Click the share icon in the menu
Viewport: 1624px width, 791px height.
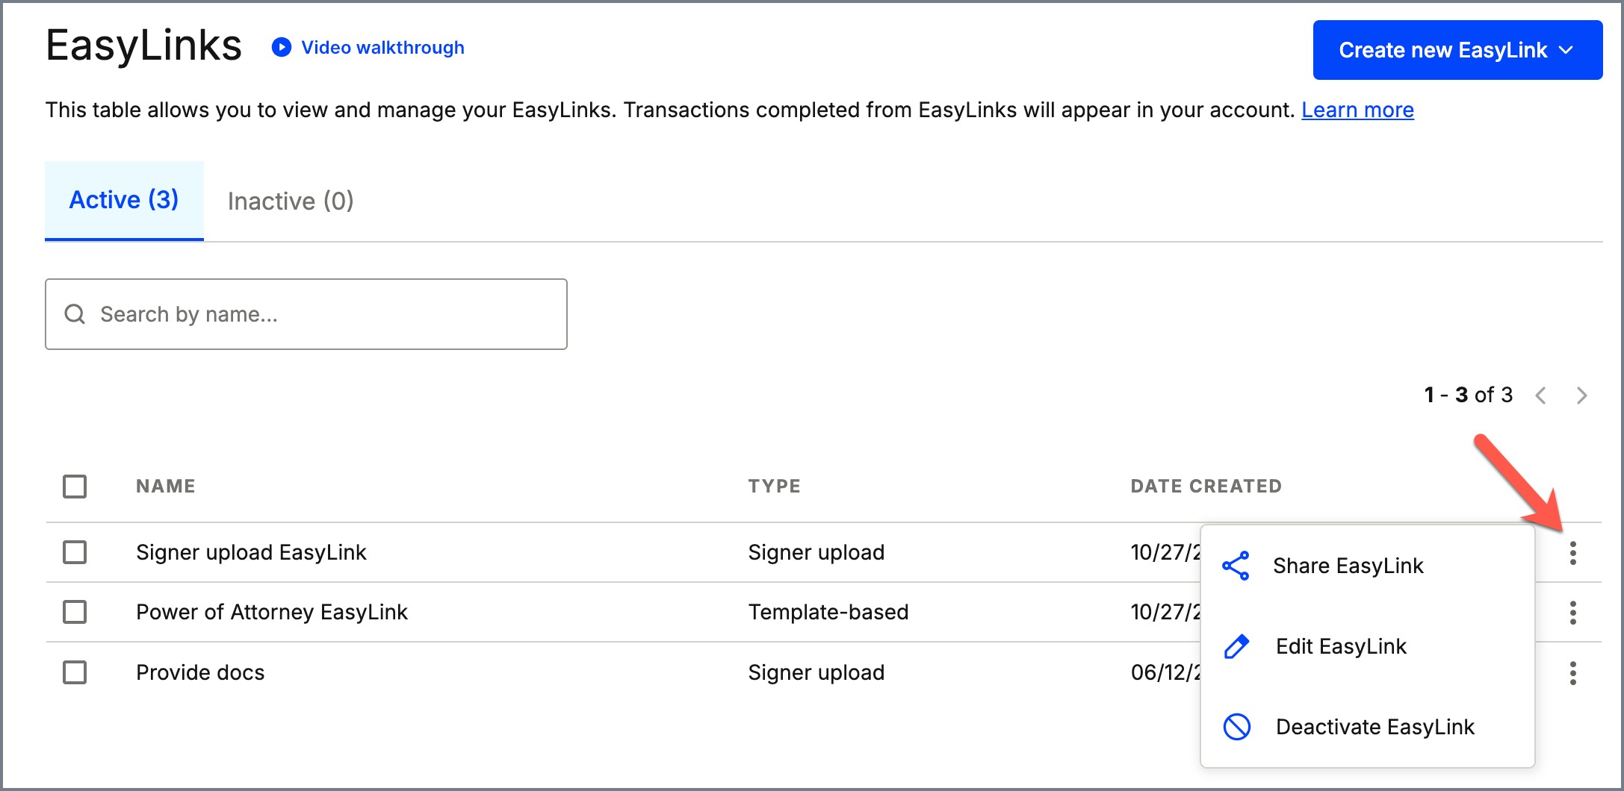1236,566
